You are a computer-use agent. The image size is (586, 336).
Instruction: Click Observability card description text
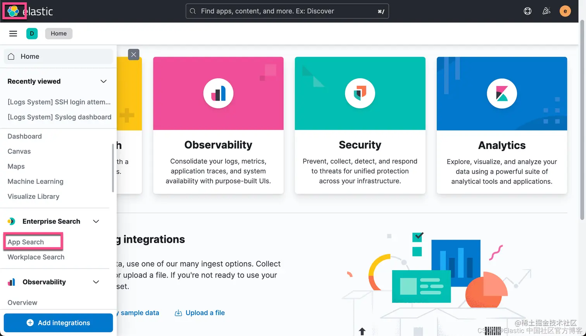218,171
